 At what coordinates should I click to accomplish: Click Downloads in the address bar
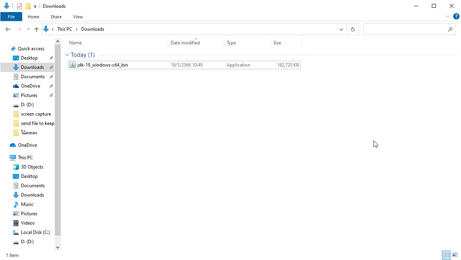click(93, 29)
